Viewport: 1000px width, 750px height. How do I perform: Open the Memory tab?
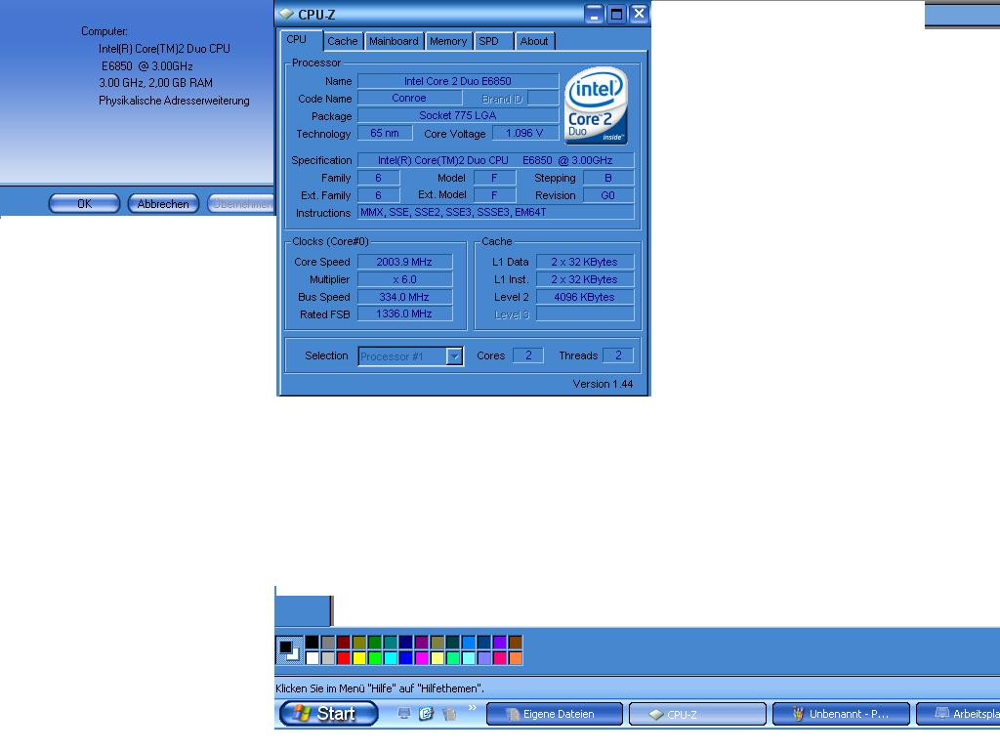(447, 41)
